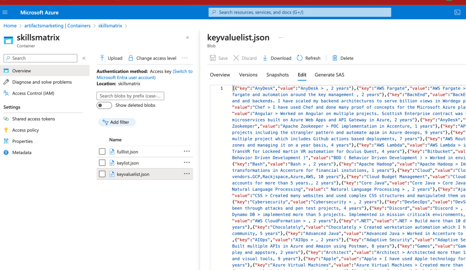Viewport: 466px width, 270px height.
Task: Click the skillsmatrix container icon
Action: tap(8, 40)
